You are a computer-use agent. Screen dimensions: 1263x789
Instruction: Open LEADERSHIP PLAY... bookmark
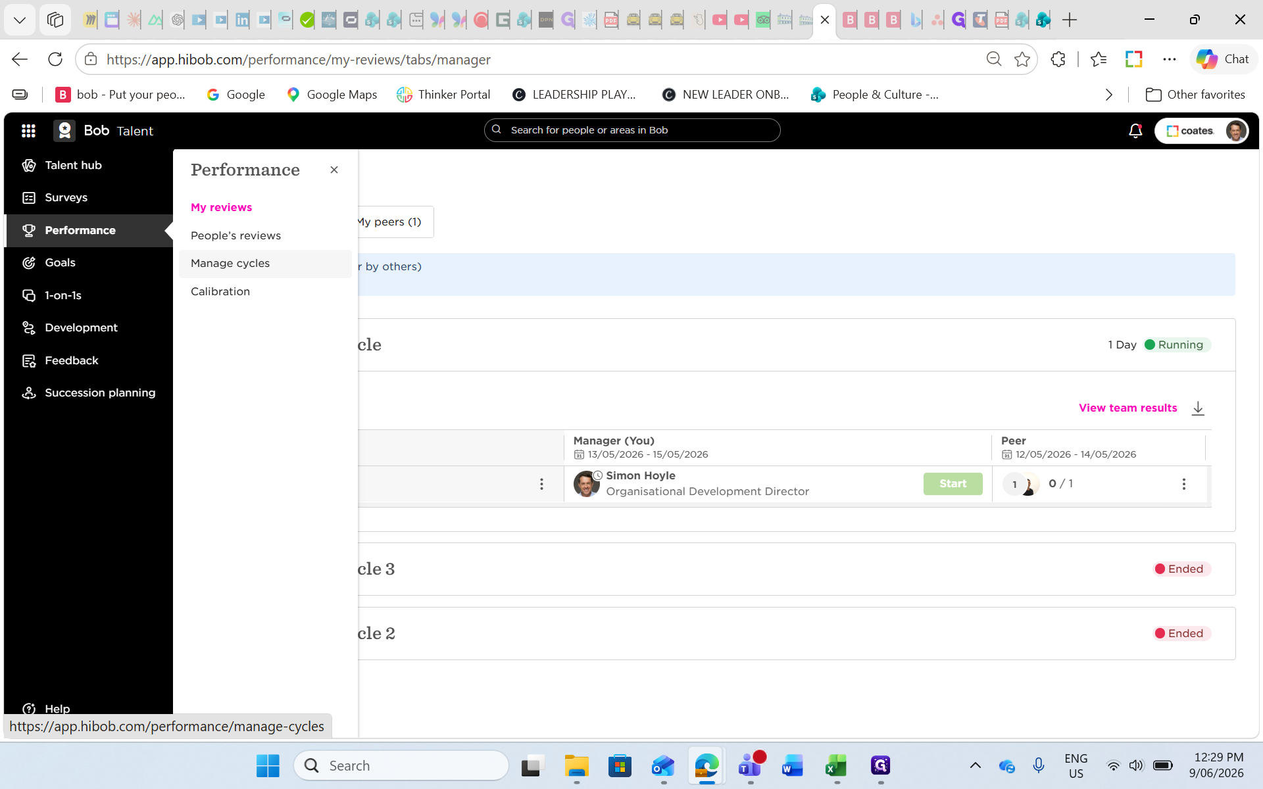[574, 95]
